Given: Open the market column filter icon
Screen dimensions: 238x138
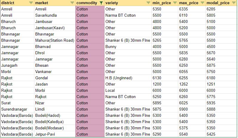Looking at the screenshot, I should (x=72, y=3).
